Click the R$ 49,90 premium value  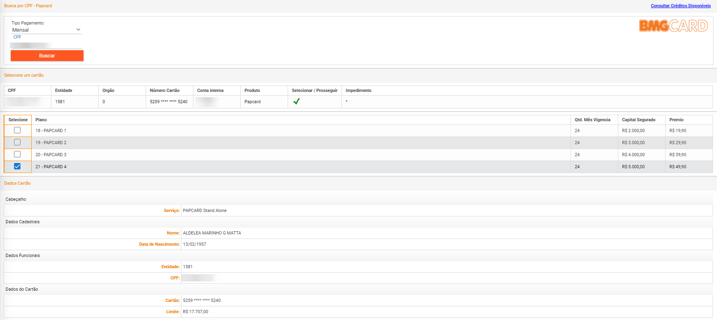point(678,167)
